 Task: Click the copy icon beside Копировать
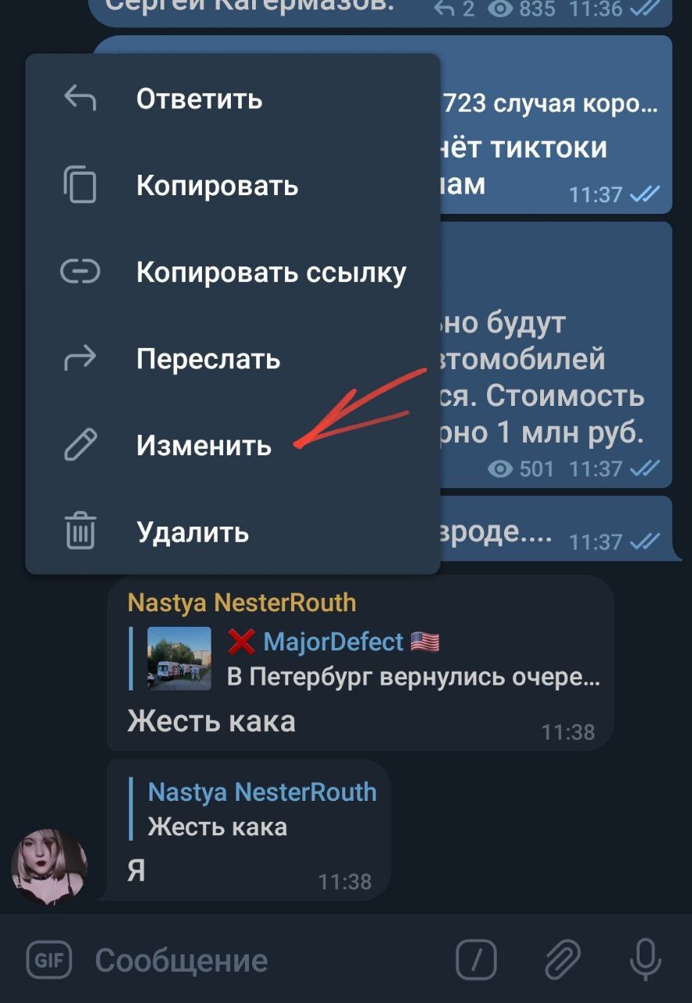pyautogui.click(x=80, y=186)
